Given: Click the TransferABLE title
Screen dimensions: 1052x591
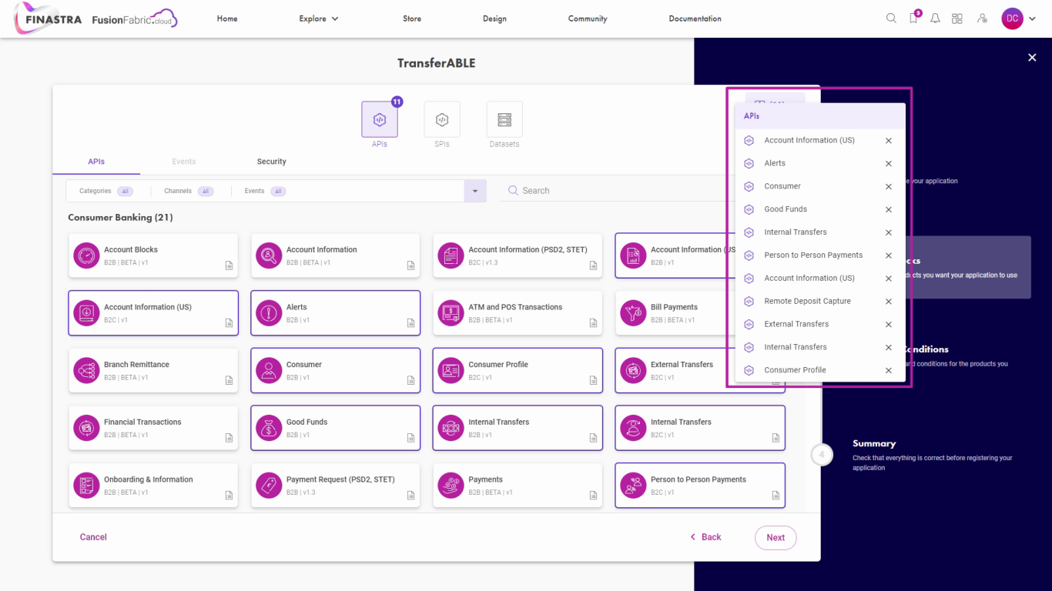Looking at the screenshot, I should pos(437,63).
